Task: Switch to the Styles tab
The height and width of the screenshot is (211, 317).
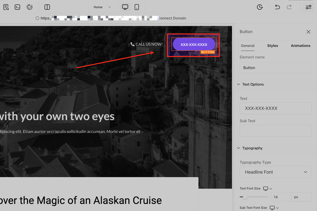Action: tap(273, 46)
